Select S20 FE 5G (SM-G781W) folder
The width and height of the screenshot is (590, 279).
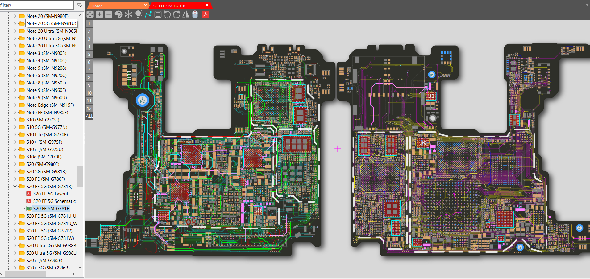coord(50,238)
